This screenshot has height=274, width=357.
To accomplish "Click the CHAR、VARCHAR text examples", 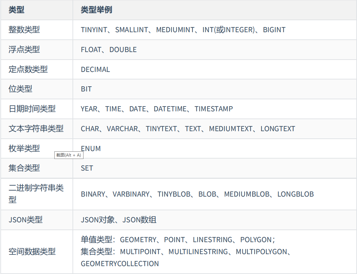I will click(x=188, y=129).
